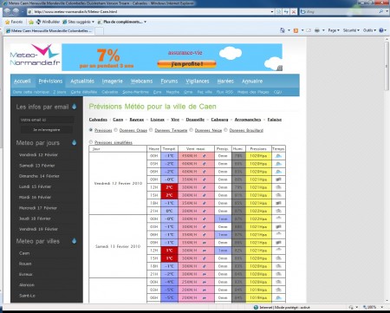Click the Meteo-Normandie.fr logo
Viewport: 390px width, 313px height.
[x=35, y=55]
